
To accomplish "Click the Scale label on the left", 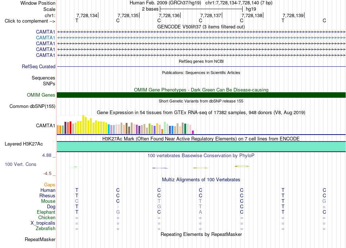I will click(49, 9).
